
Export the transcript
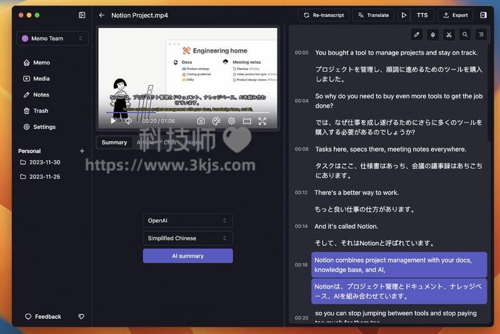[x=456, y=15]
